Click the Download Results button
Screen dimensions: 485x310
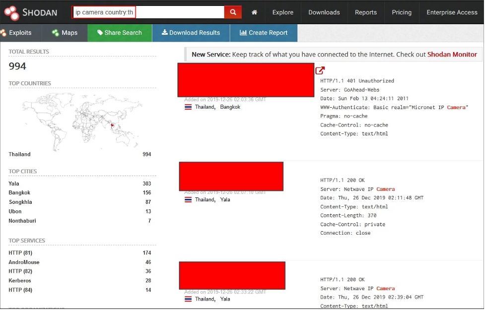tap(191, 33)
